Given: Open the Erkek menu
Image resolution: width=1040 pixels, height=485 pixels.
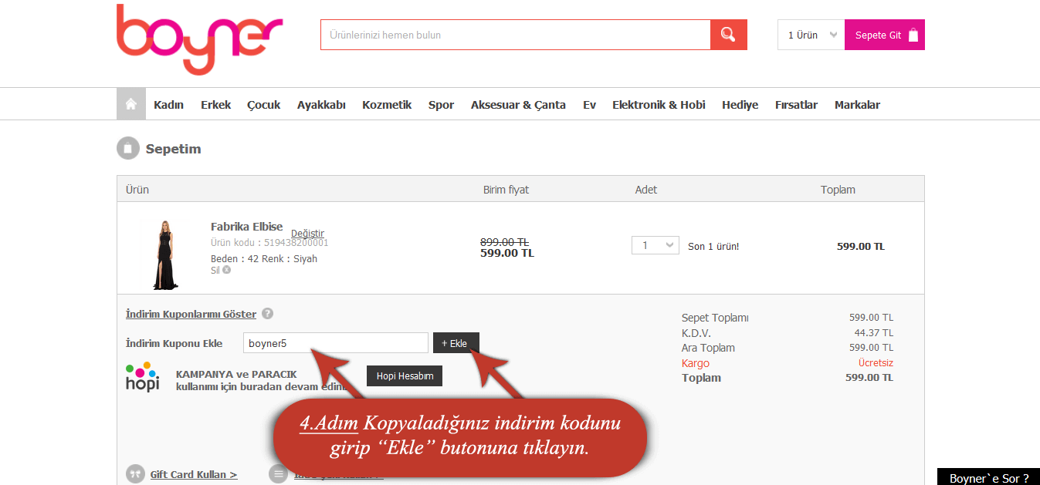Looking at the screenshot, I should click(x=215, y=105).
